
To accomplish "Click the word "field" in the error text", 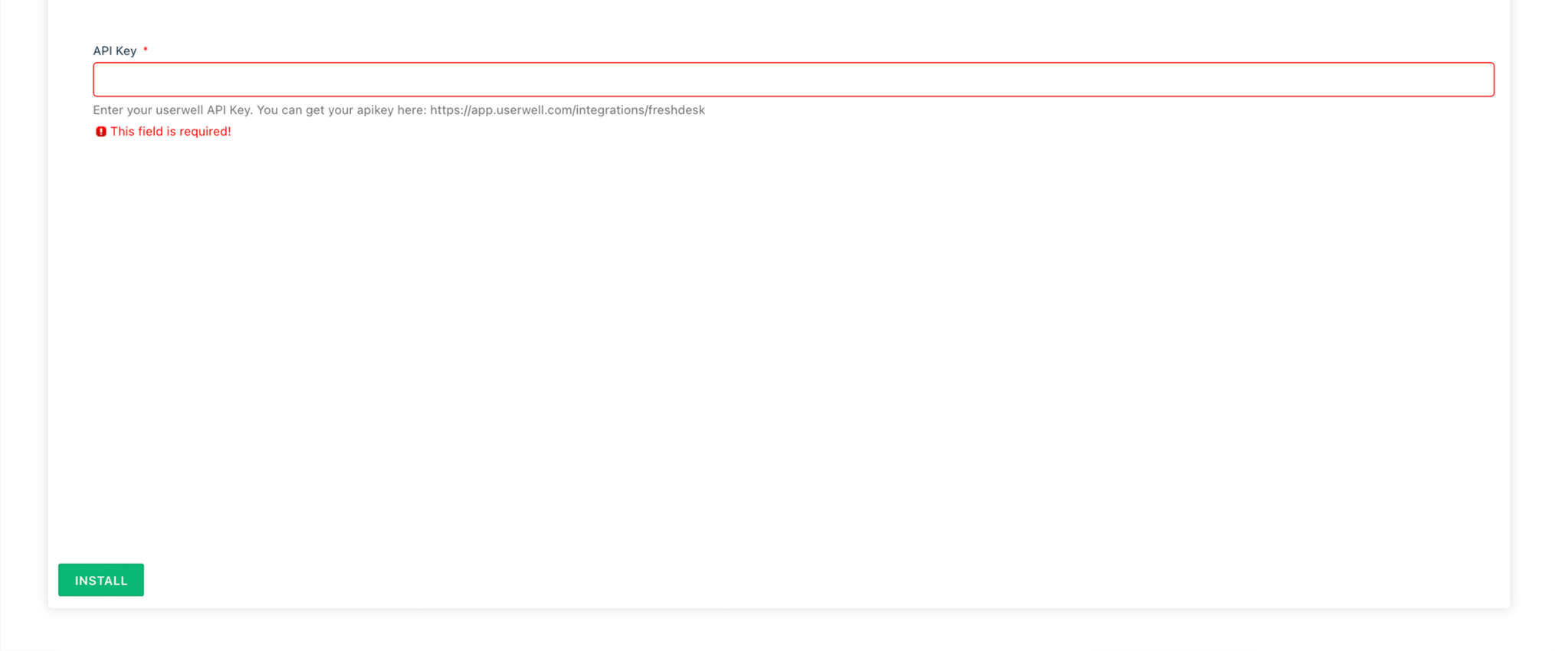I will pyautogui.click(x=150, y=132).
